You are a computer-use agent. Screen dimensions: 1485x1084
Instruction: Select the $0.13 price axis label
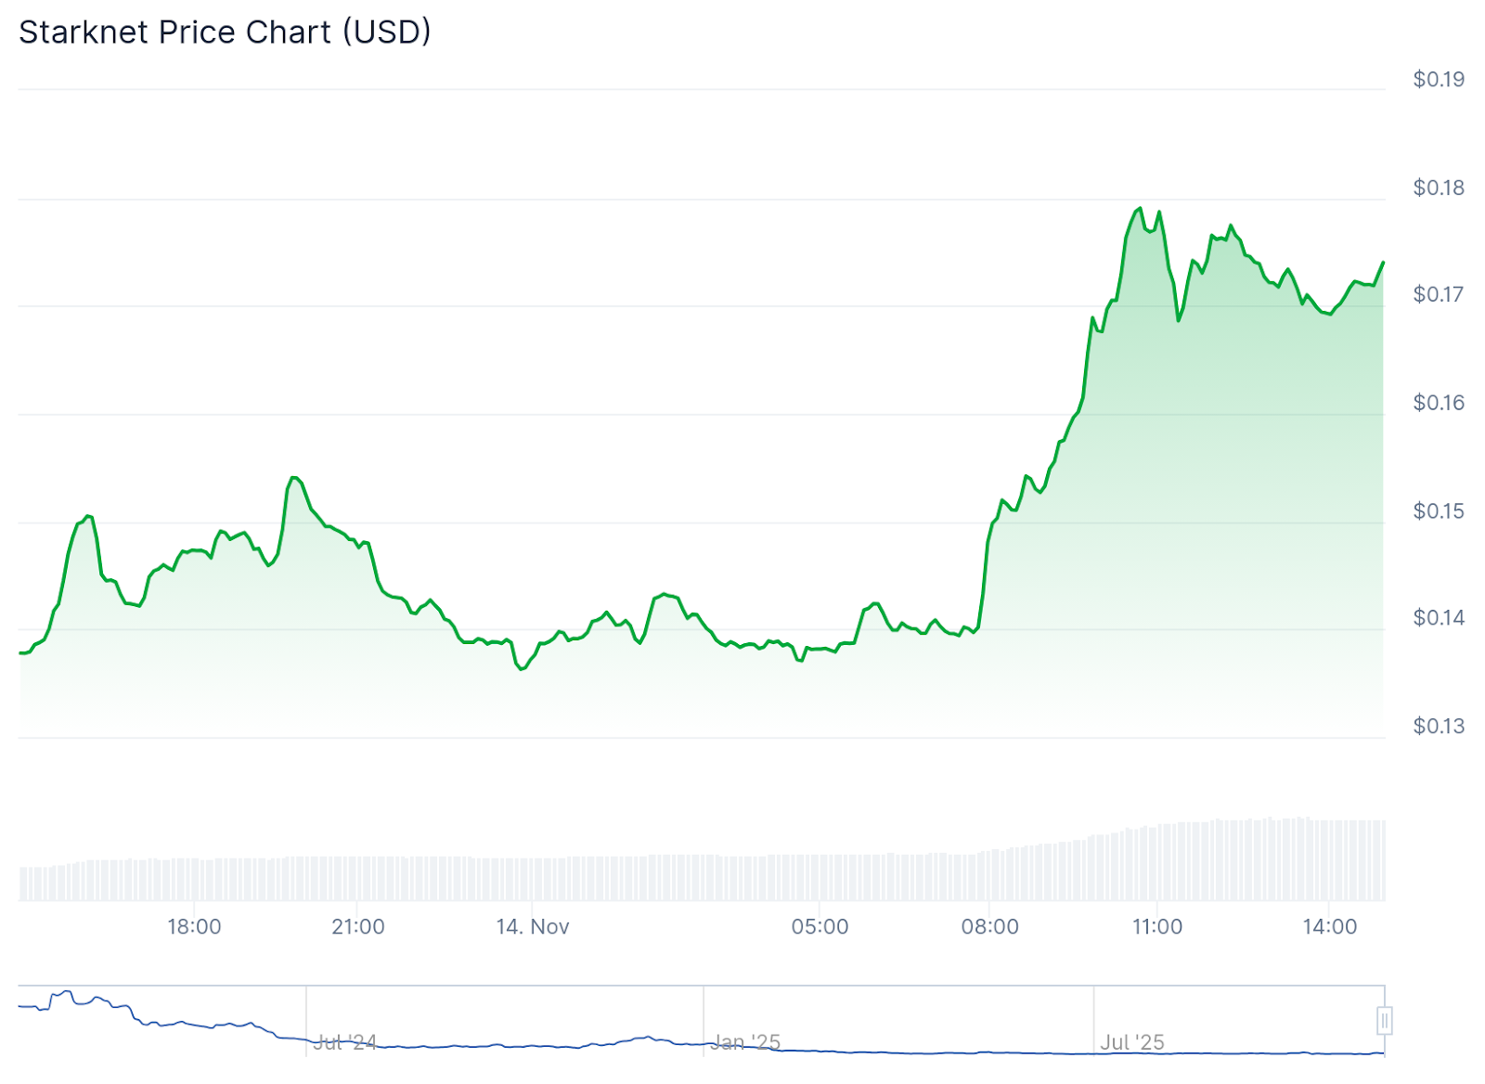click(1439, 726)
